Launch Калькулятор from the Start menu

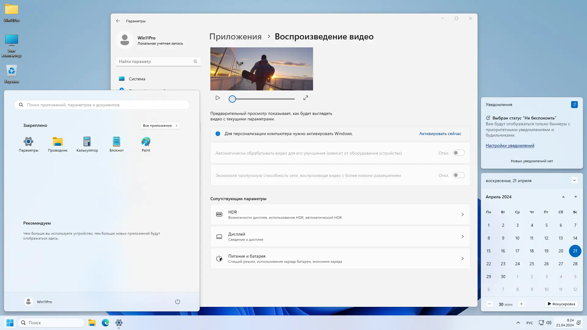coord(87,144)
